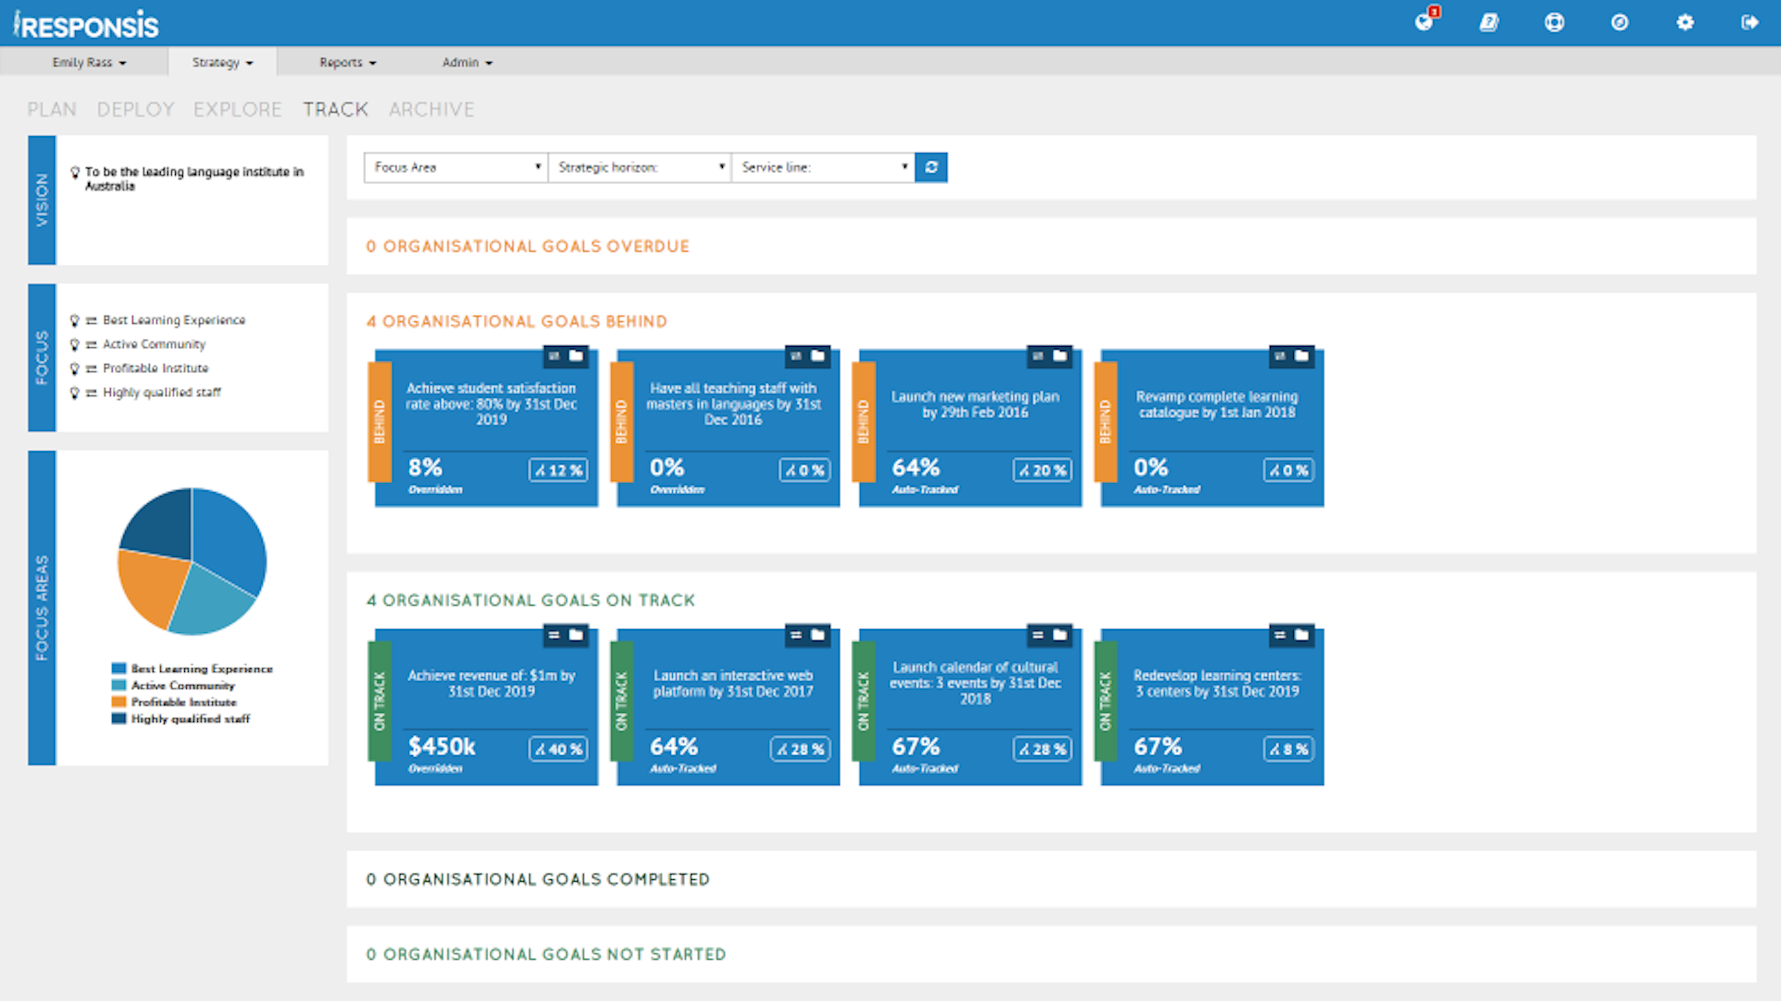
Task: Click the 8% progress indicator on satisfaction goal
Action: click(425, 468)
